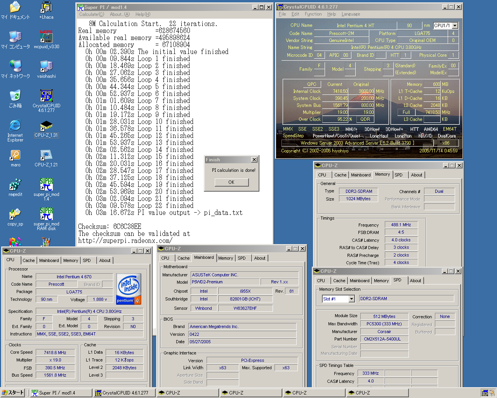Image resolution: width=497 pixels, height=398 pixels.
Task: Click the Manufacturer Corsair field
Action: (384, 332)
